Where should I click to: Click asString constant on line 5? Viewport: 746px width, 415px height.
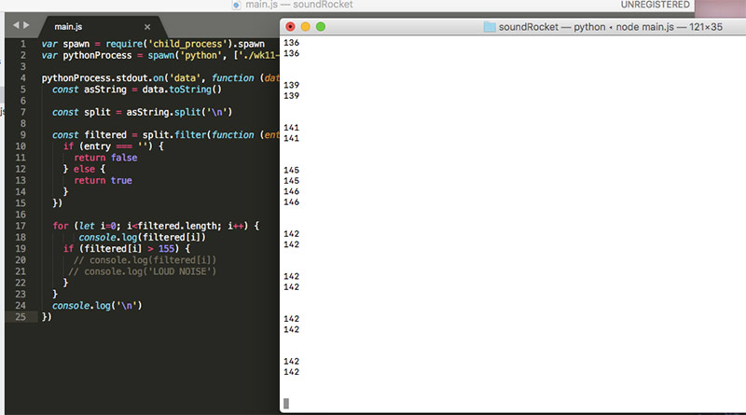(x=105, y=90)
